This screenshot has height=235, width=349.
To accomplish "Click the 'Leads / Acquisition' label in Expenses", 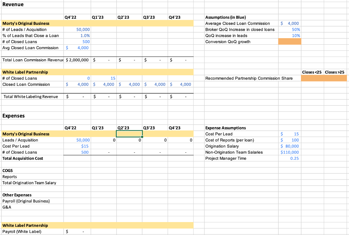I will click(x=20, y=140).
